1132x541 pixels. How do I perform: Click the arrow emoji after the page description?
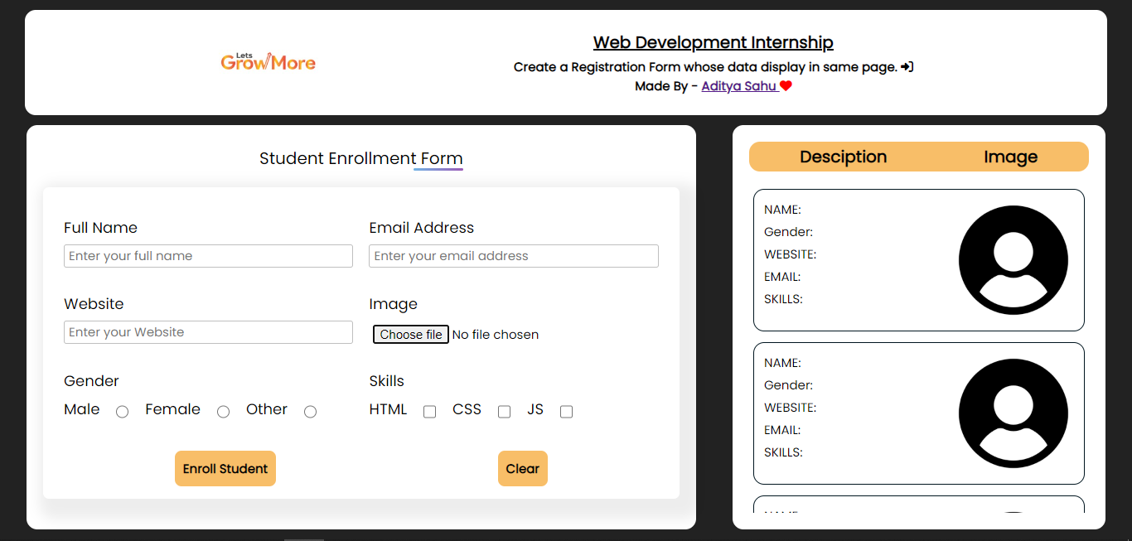pyautogui.click(x=907, y=66)
